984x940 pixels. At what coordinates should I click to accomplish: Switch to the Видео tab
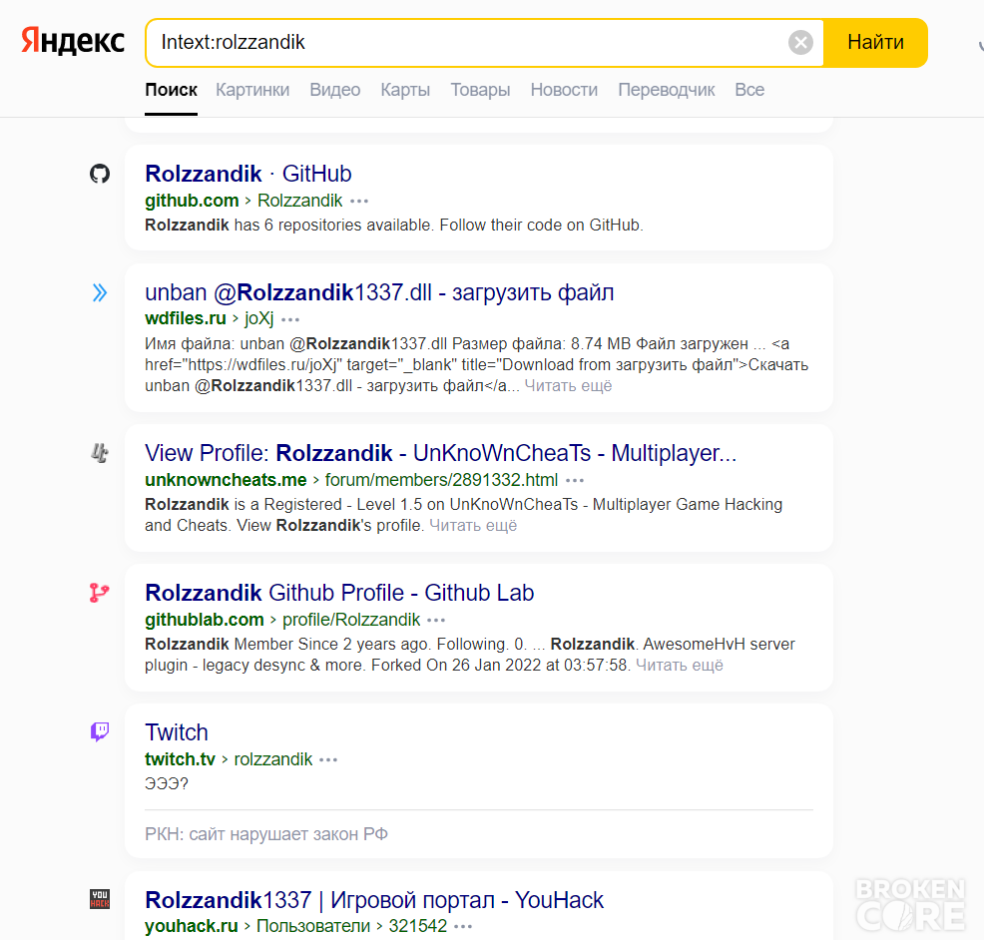[334, 90]
